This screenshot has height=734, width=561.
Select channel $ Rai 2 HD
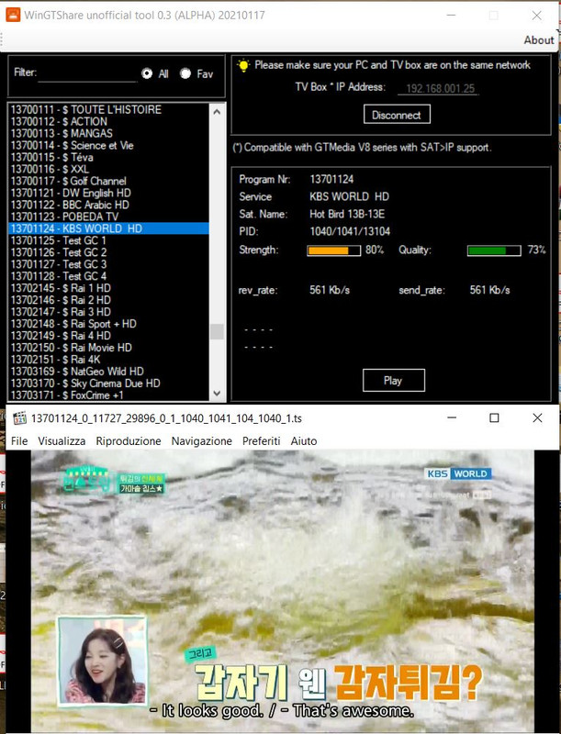(109, 300)
